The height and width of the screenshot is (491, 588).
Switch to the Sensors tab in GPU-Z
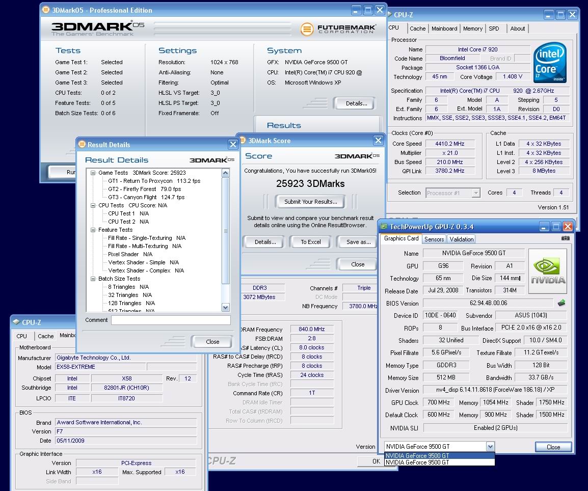point(434,239)
